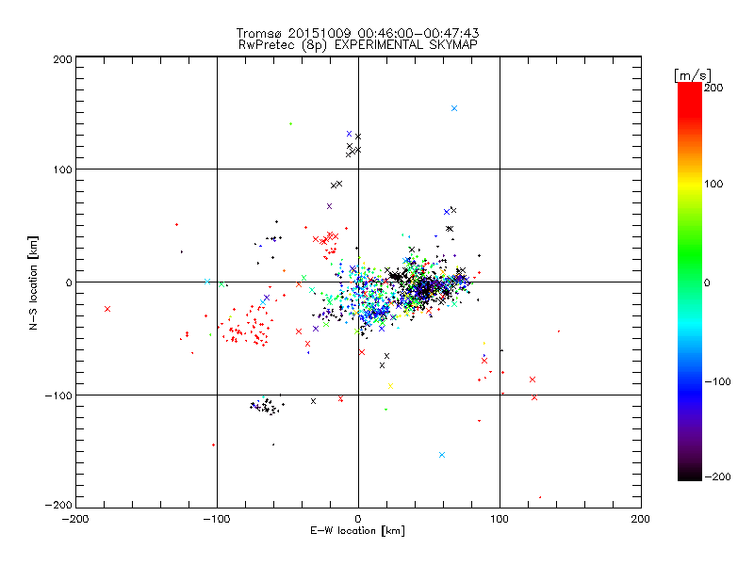This screenshot has height=565, width=754.
Task: Click the colorbar label '0'
Action: pyautogui.click(x=707, y=283)
